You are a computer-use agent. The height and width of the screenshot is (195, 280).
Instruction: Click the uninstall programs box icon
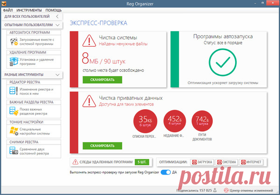(x=14, y=62)
